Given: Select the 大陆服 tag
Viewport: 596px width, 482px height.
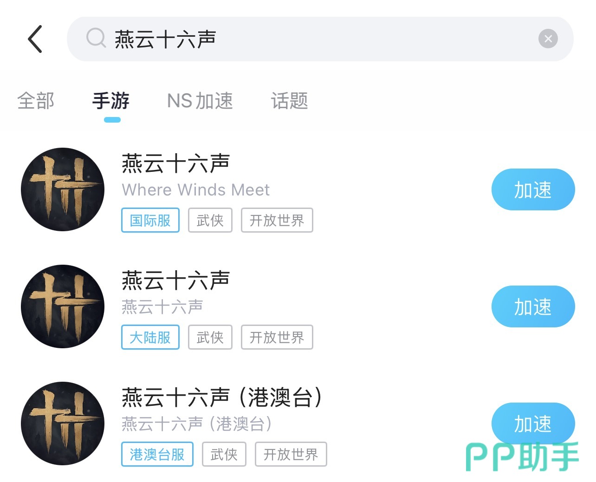Looking at the screenshot, I should pos(150,337).
